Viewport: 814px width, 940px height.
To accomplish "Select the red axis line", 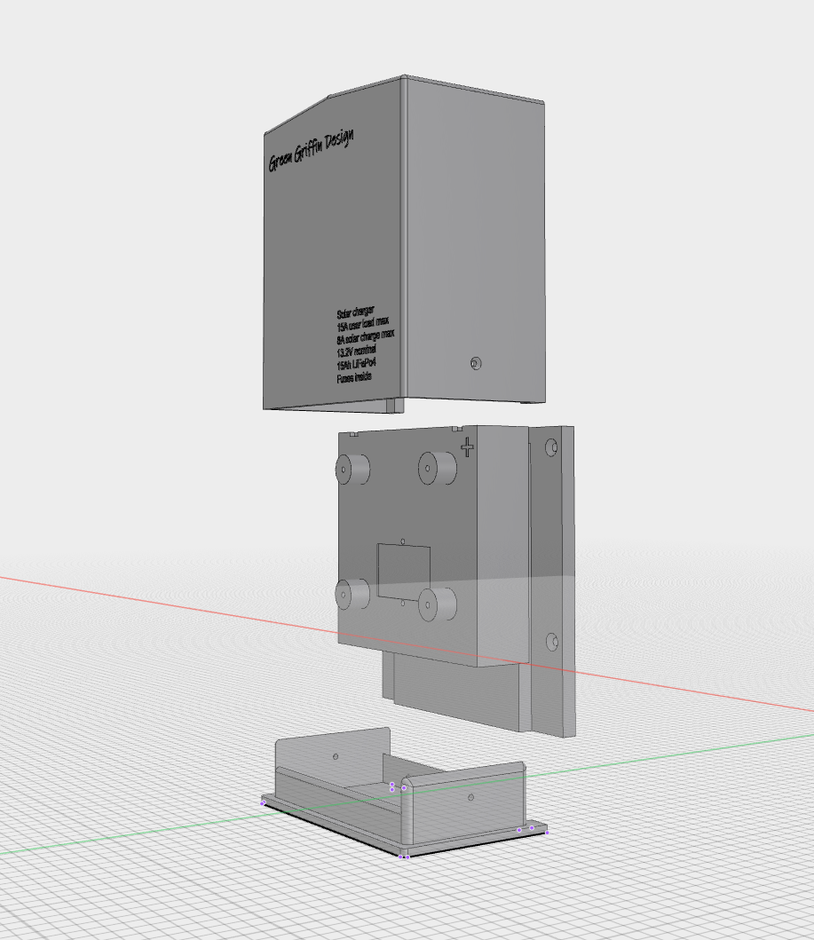I will coord(168,604).
